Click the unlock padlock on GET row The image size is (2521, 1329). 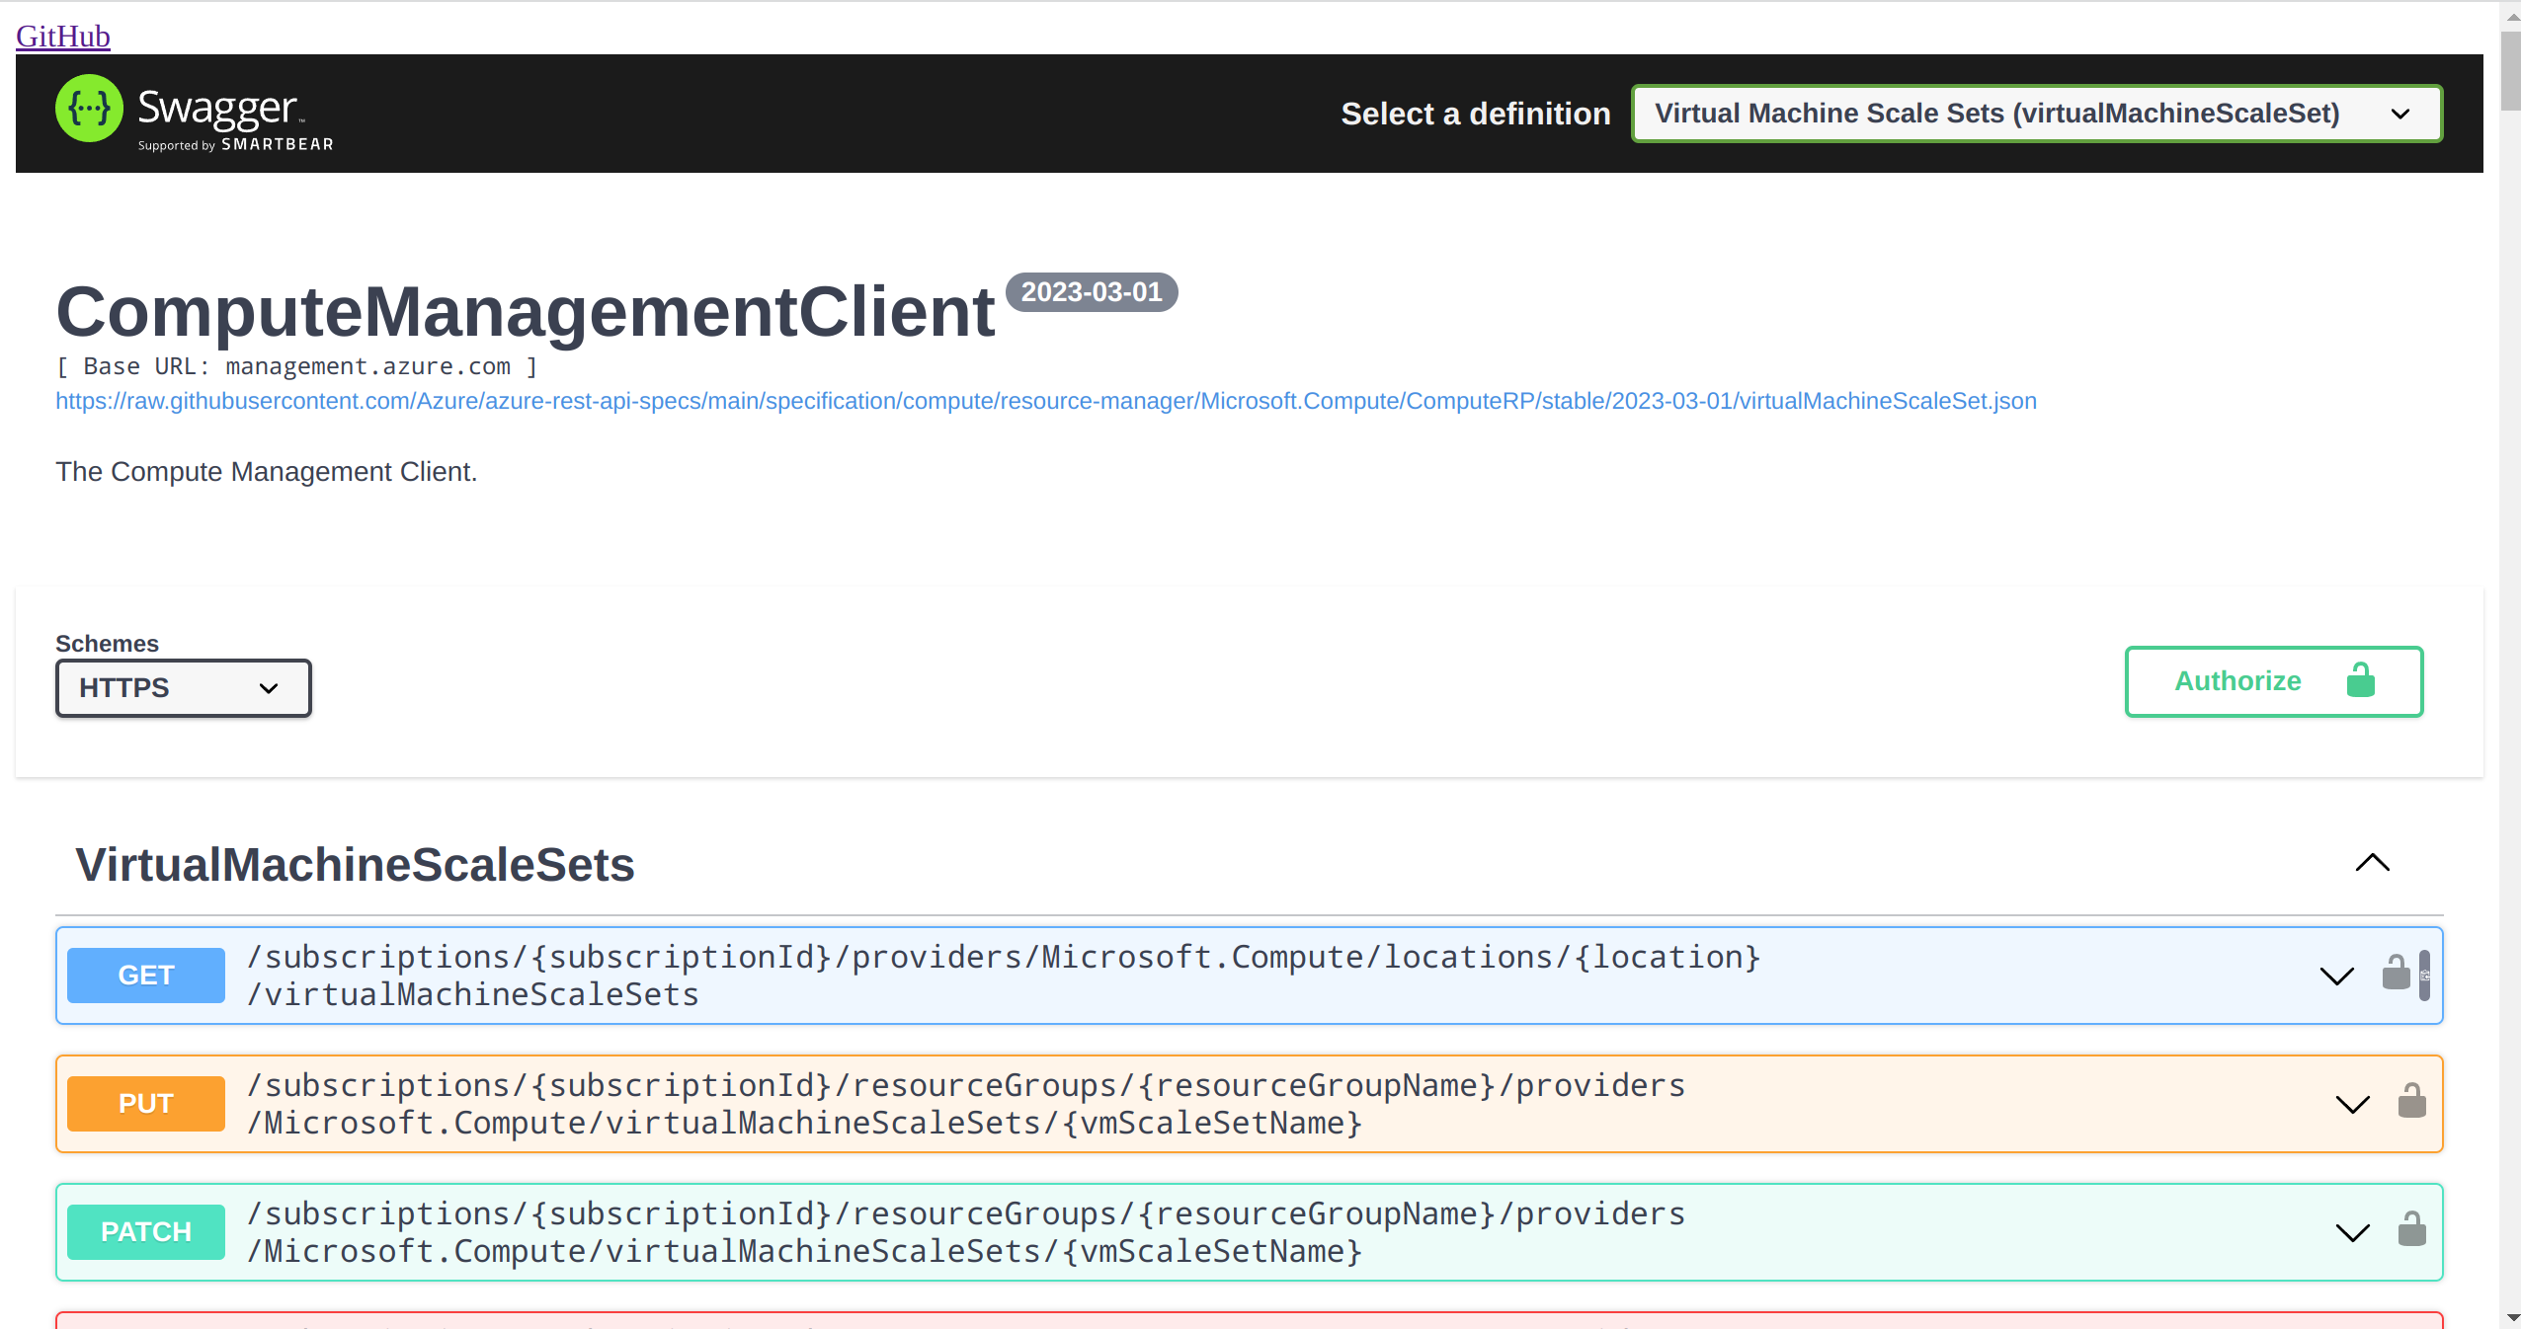pos(2396,974)
